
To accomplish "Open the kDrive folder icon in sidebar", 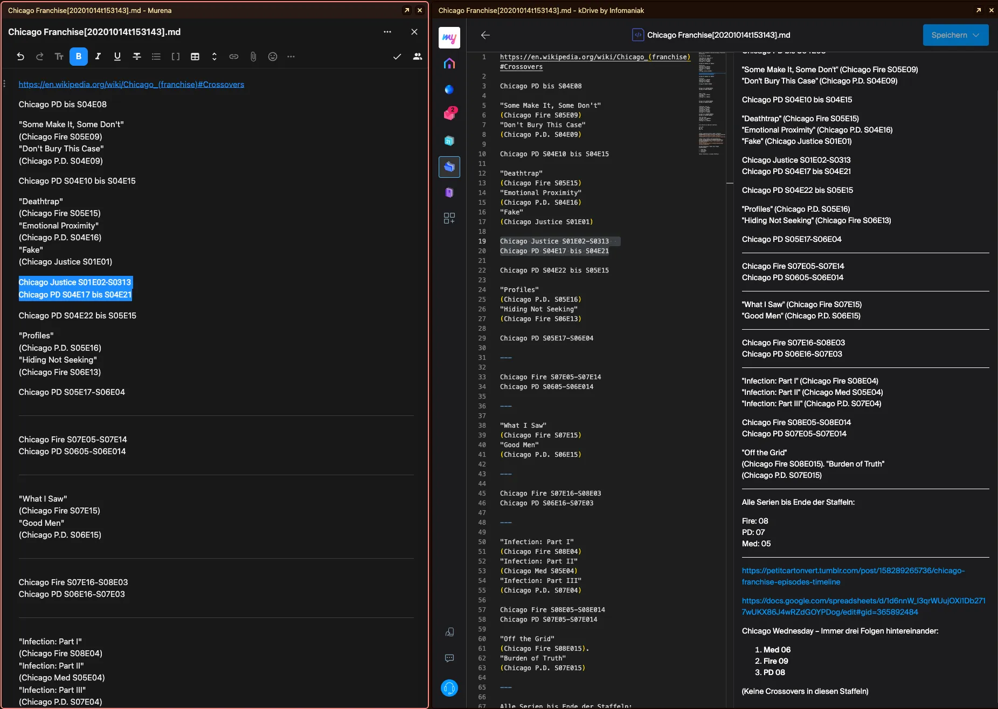I will [x=449, y=167].
